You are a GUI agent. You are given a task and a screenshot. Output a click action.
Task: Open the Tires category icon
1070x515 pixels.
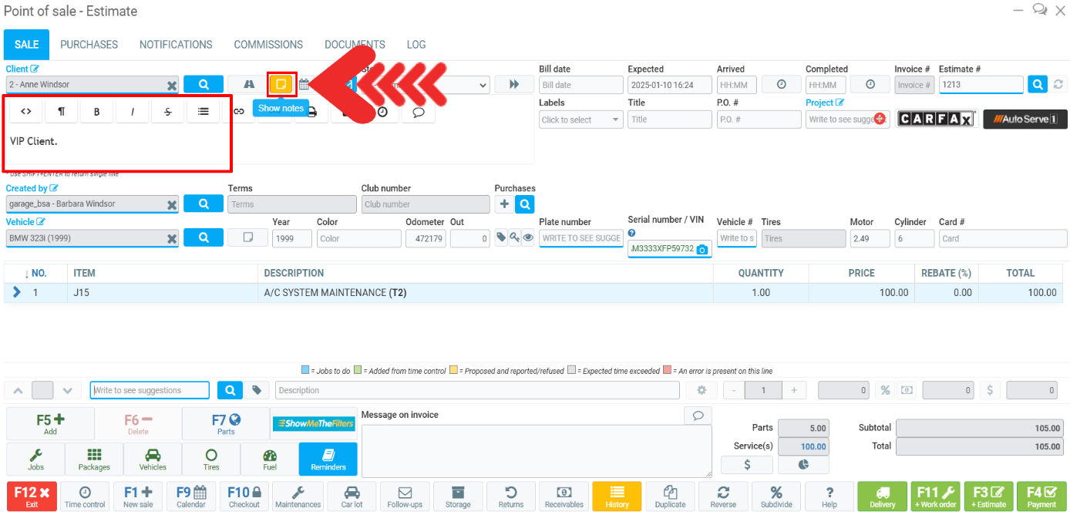[x=211, y=459]
